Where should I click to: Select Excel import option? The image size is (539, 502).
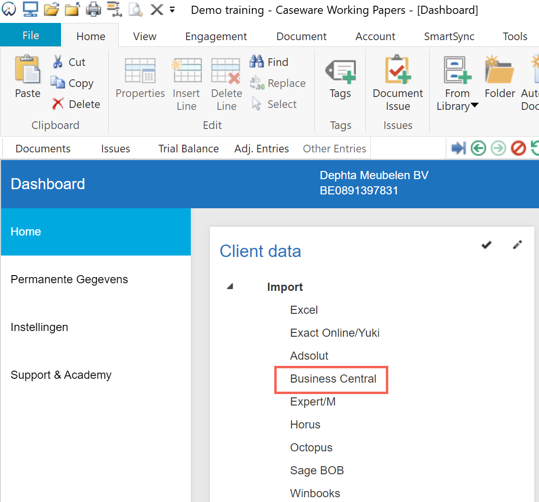click(304, 310)
